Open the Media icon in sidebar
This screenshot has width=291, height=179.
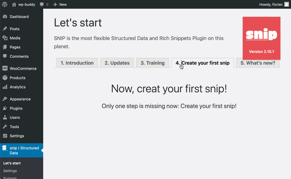tap(5, 38)
